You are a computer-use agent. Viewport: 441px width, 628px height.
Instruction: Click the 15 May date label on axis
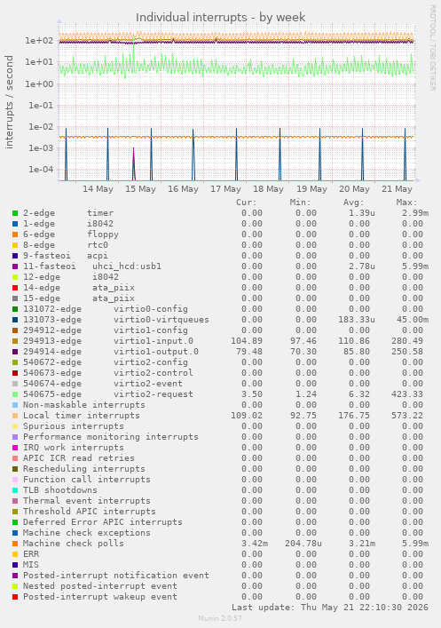click(x=140, y=188)
